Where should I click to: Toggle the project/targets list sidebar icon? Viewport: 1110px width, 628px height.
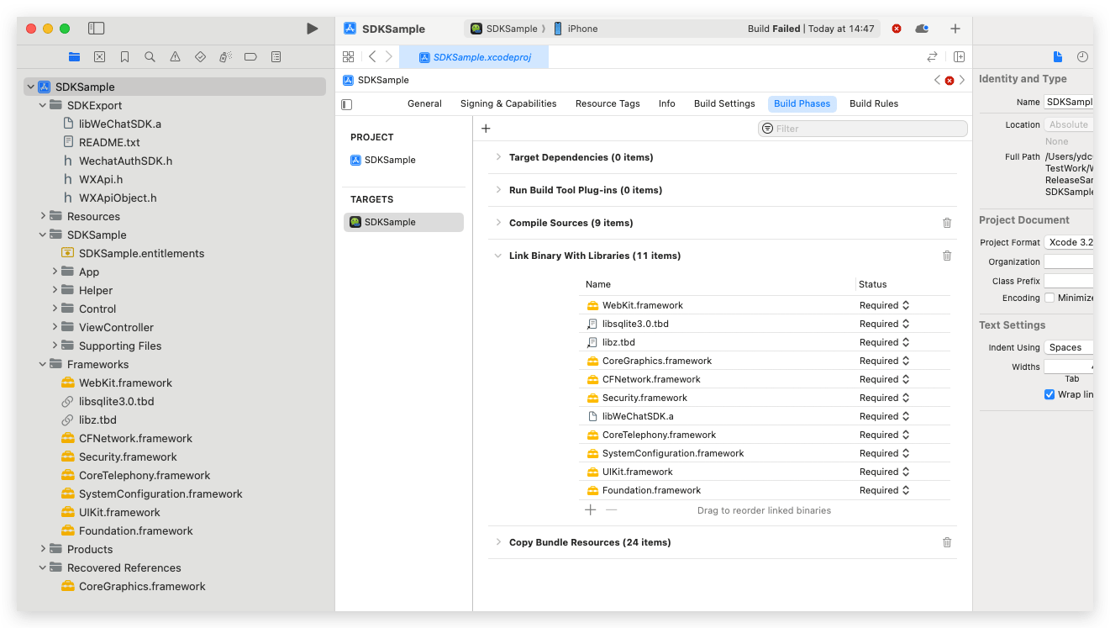(347, 104)
